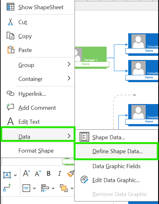Open the Align shapes dropdown arrow
The height and width of the screenshot is (204, 159).
pos(53,188)
